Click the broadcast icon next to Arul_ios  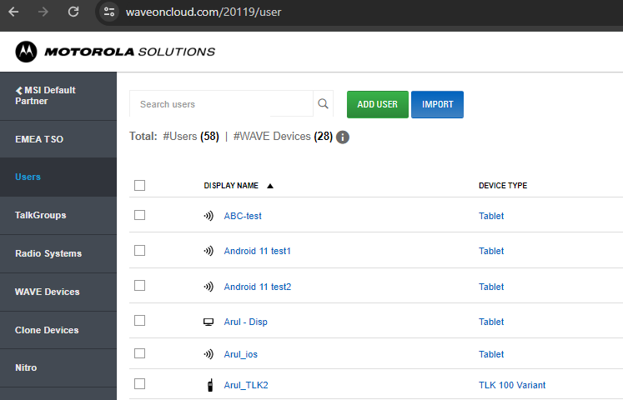pos(209,354)
